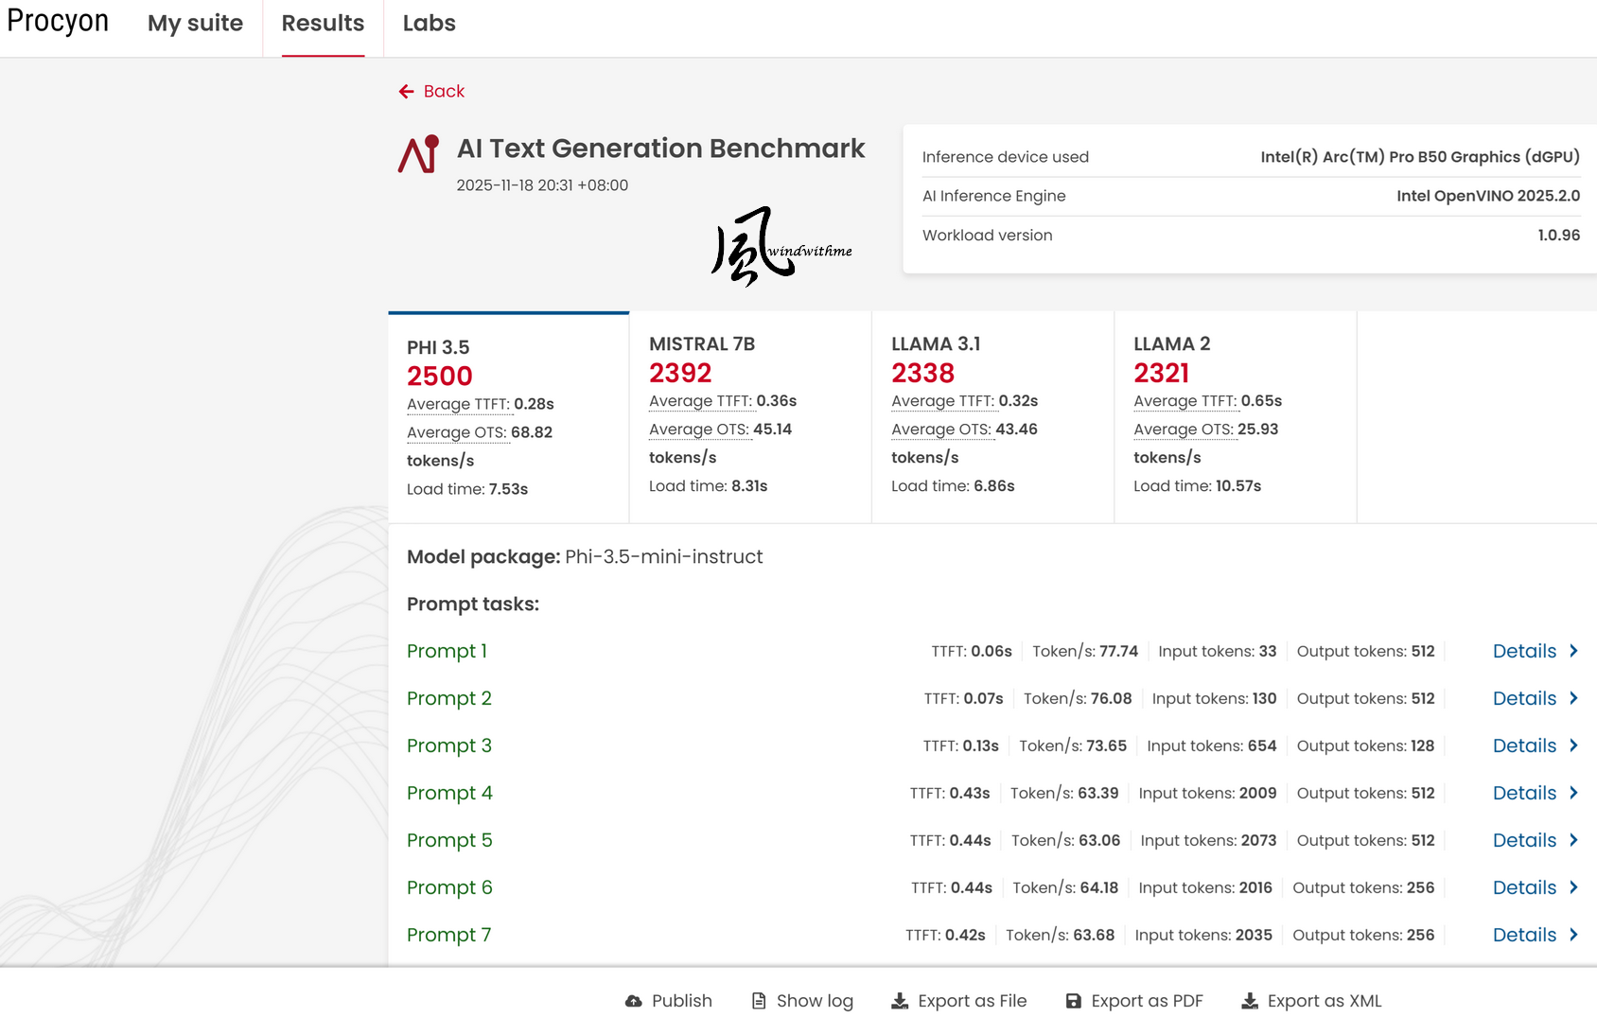This screenshot has height=1017, width=1597.
Task: Click the Export as XML download icon
Action: 1250,1001
